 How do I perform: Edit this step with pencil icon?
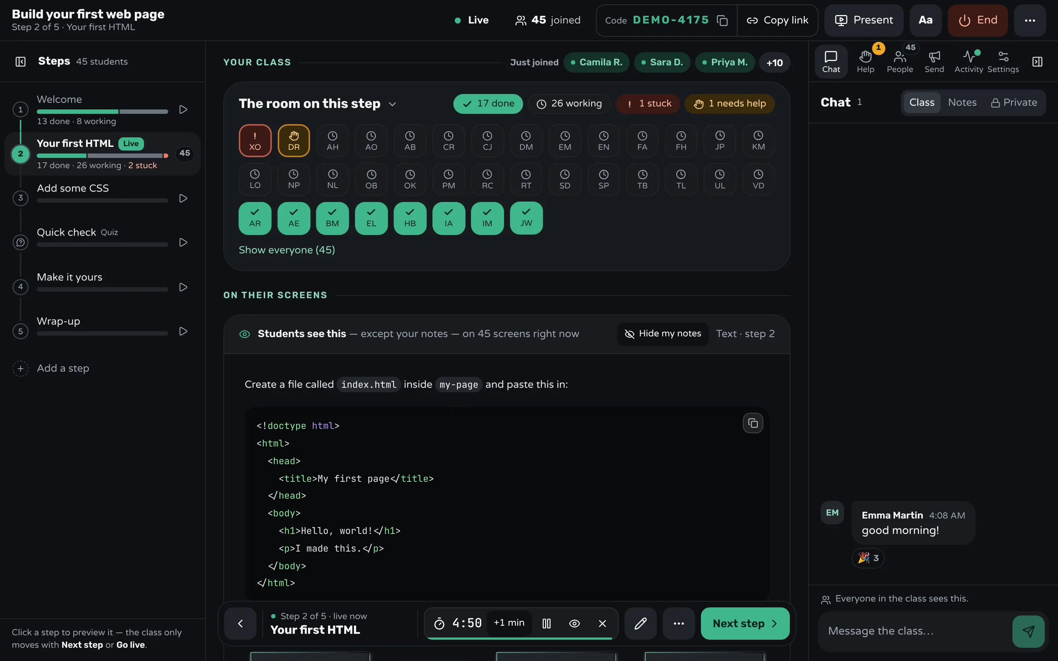point(640,624)
